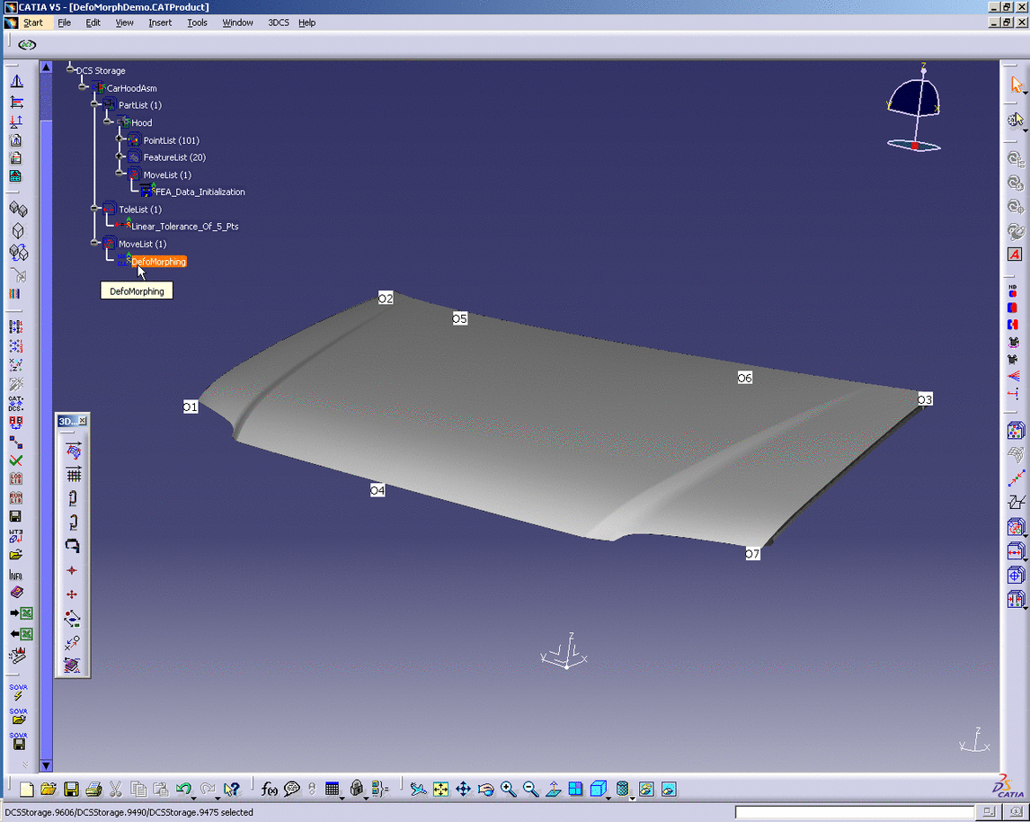Click Fit All In view icon
Viewport: 1030px width, 822px height.
[440, 789]
